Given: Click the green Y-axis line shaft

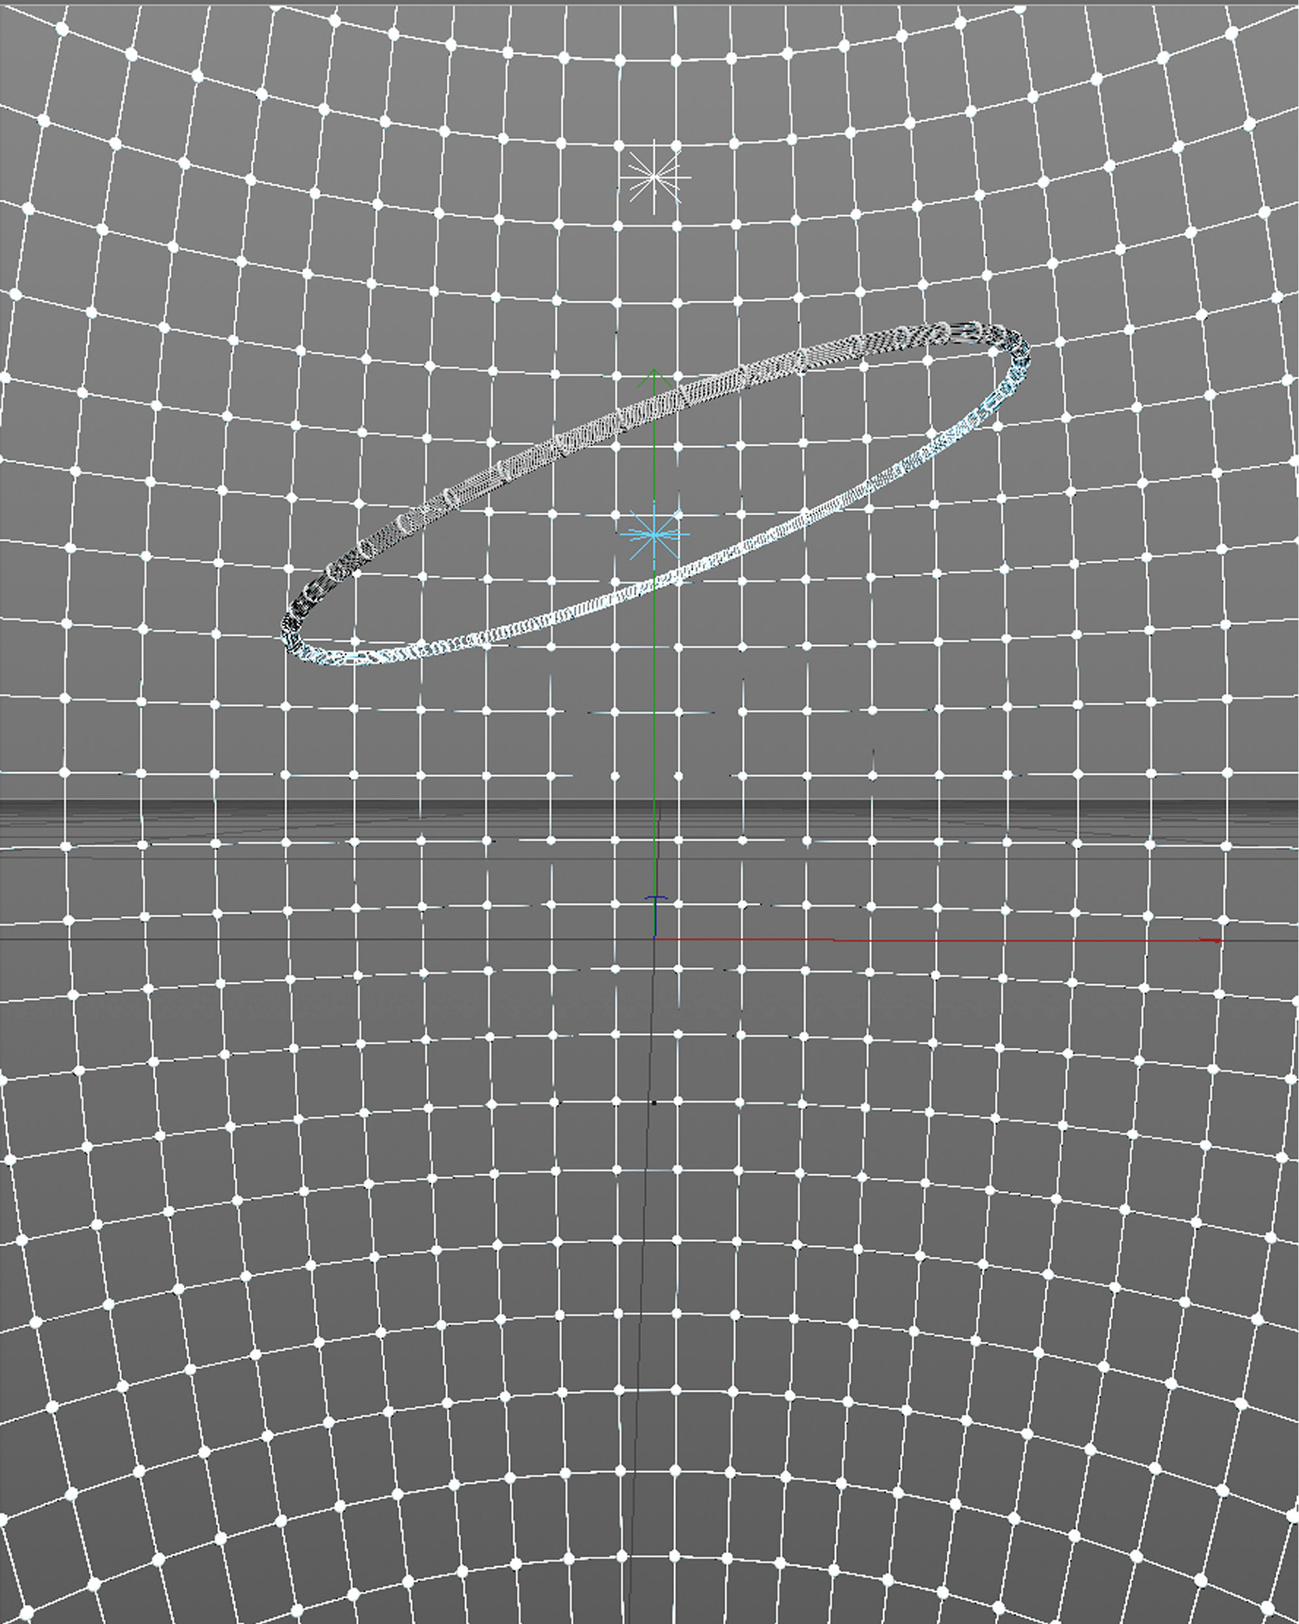Looking at the screenshot, I should 654,467.
